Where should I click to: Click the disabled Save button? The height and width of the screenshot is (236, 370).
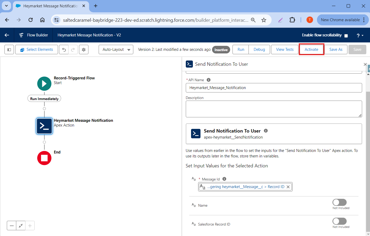[x=357, y=50]
